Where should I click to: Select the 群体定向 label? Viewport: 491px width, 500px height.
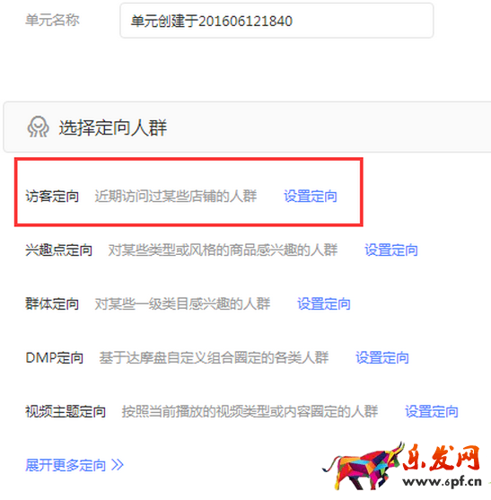pos(52,304)
